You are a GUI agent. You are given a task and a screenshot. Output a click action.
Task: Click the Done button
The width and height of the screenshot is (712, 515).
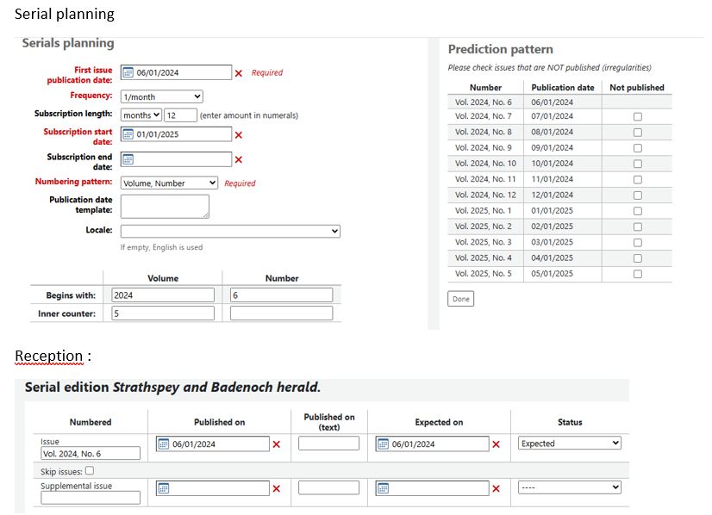(x=460, y=299)
